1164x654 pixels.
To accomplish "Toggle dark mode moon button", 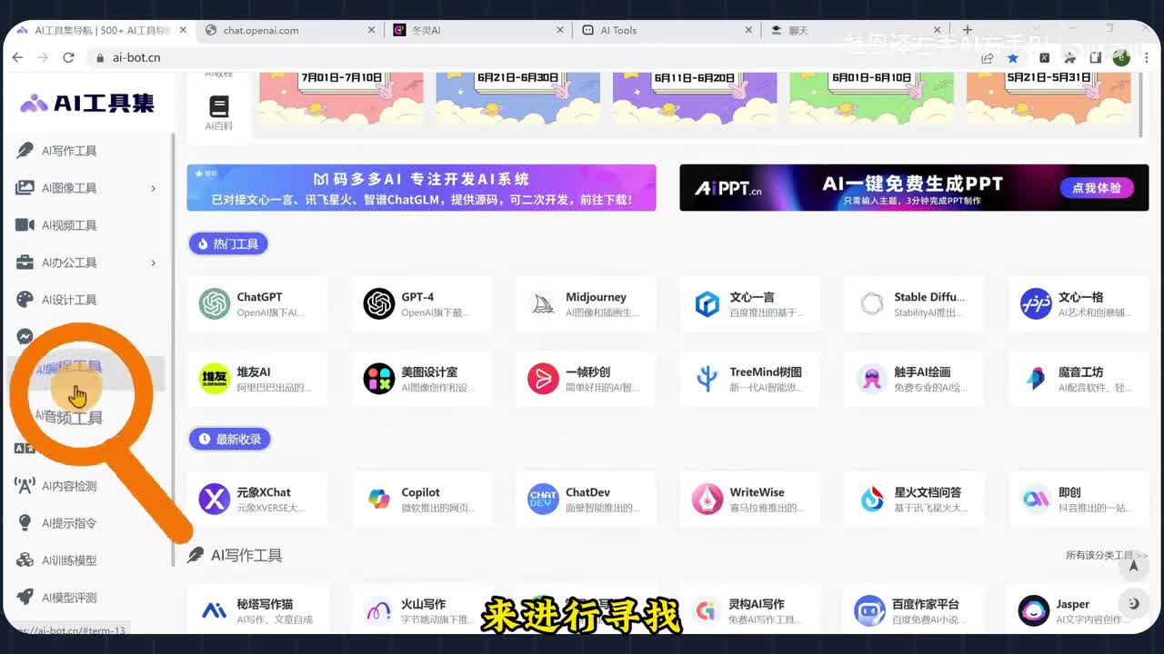I will 1133,603.
